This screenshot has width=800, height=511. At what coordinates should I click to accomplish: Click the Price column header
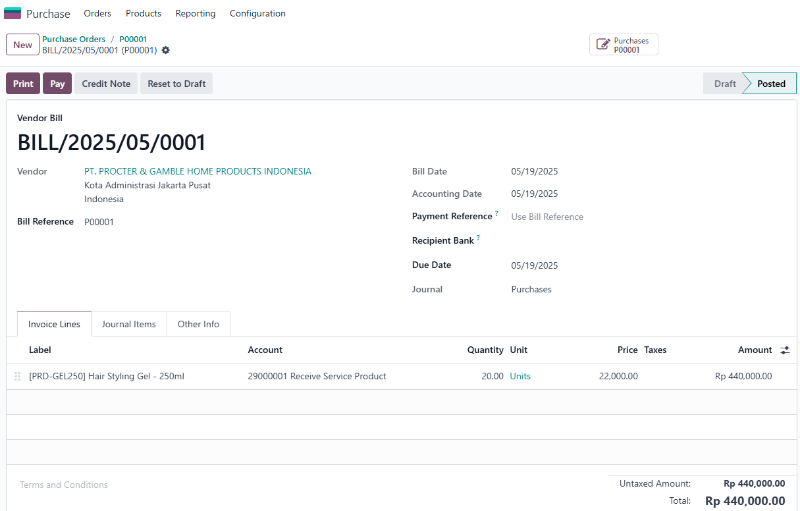(x=627, y=350)
